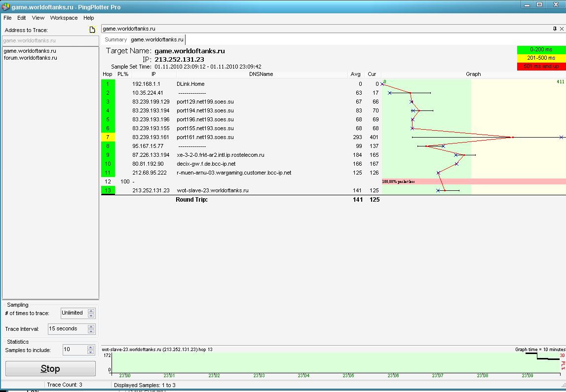Click port194.net193.soes.su DNS name
Viewport: 566px width, 392px height.
coord(205,111)
